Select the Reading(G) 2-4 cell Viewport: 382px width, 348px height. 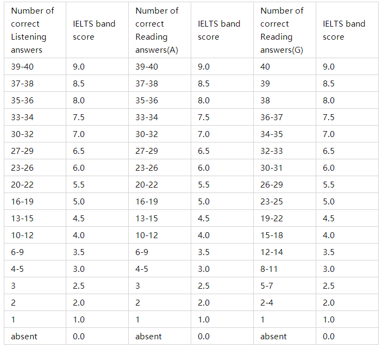tap(285, 302)
